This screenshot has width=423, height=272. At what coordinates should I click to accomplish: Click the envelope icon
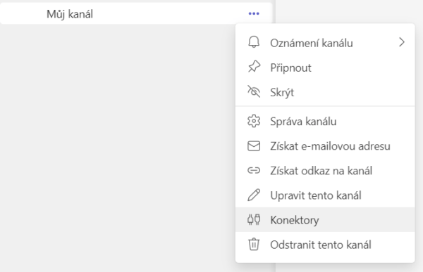[x=254, y=146]
